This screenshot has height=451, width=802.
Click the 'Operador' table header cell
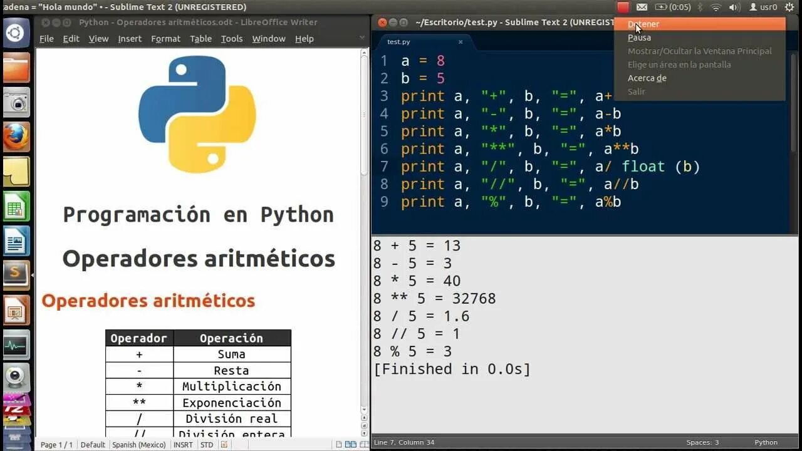click(x=139, y=338)
